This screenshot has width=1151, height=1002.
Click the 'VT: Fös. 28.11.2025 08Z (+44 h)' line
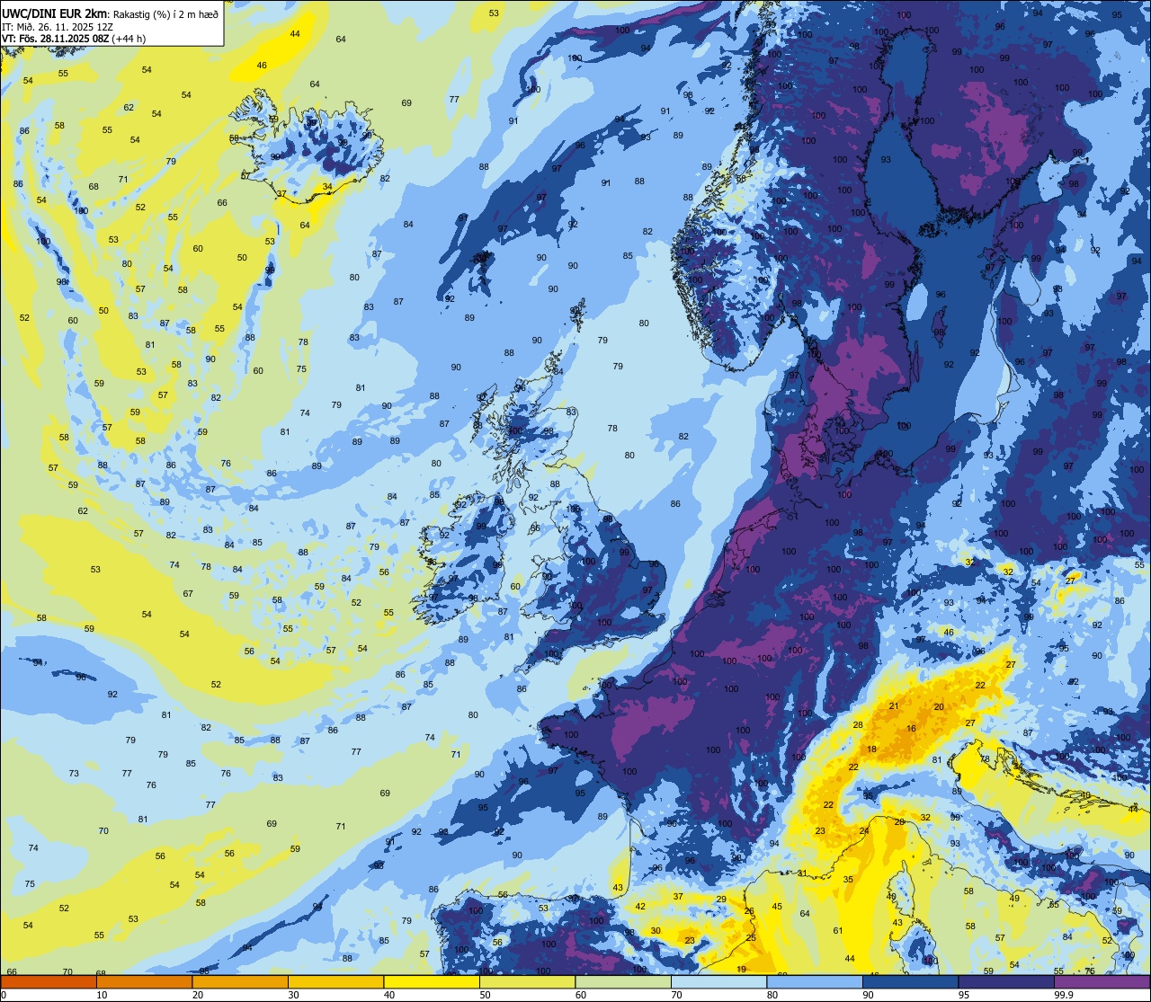pyautogui.click(x=74, y=39)
